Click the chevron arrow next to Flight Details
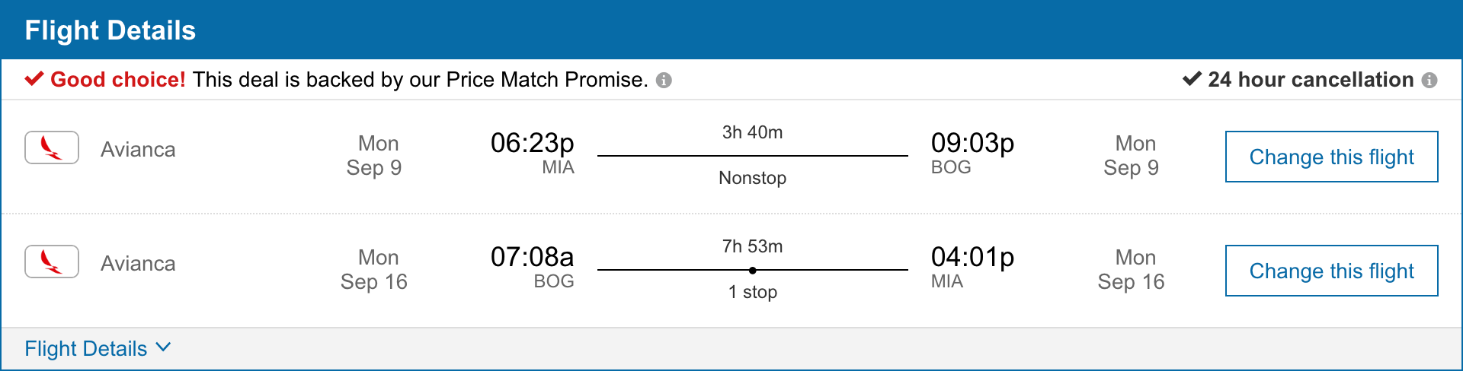 pyautogui.click(x=163, y=347)
